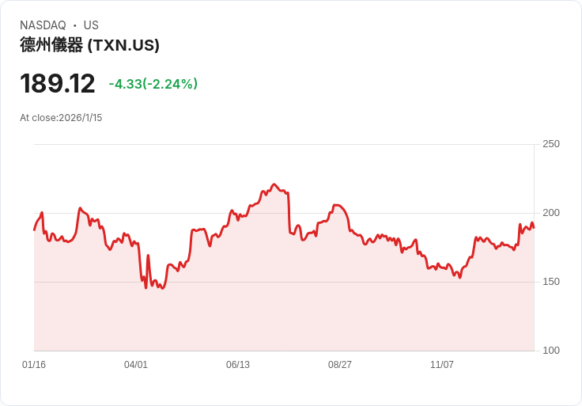The height and width of the screenshot is (406, 582).
Task: Select the US market label
Action: click(91, 25)
